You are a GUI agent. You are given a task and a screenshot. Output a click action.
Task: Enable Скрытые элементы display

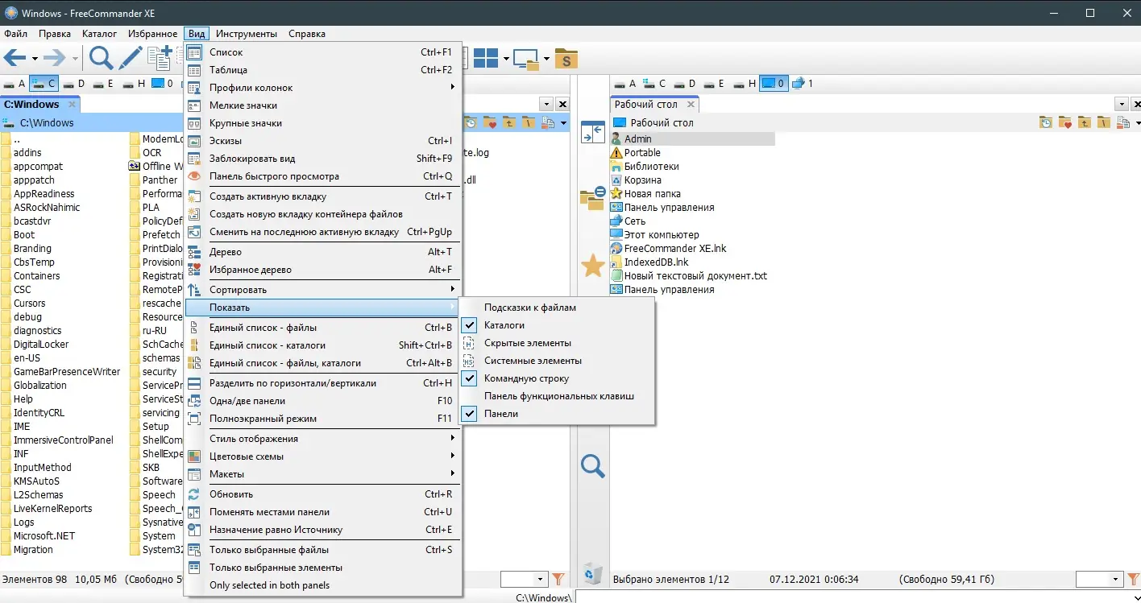click(x=557, y=343)
